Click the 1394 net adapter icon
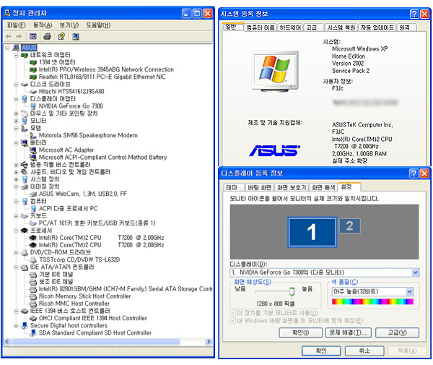This screenshot has width=433, height=365. [33, 62]
